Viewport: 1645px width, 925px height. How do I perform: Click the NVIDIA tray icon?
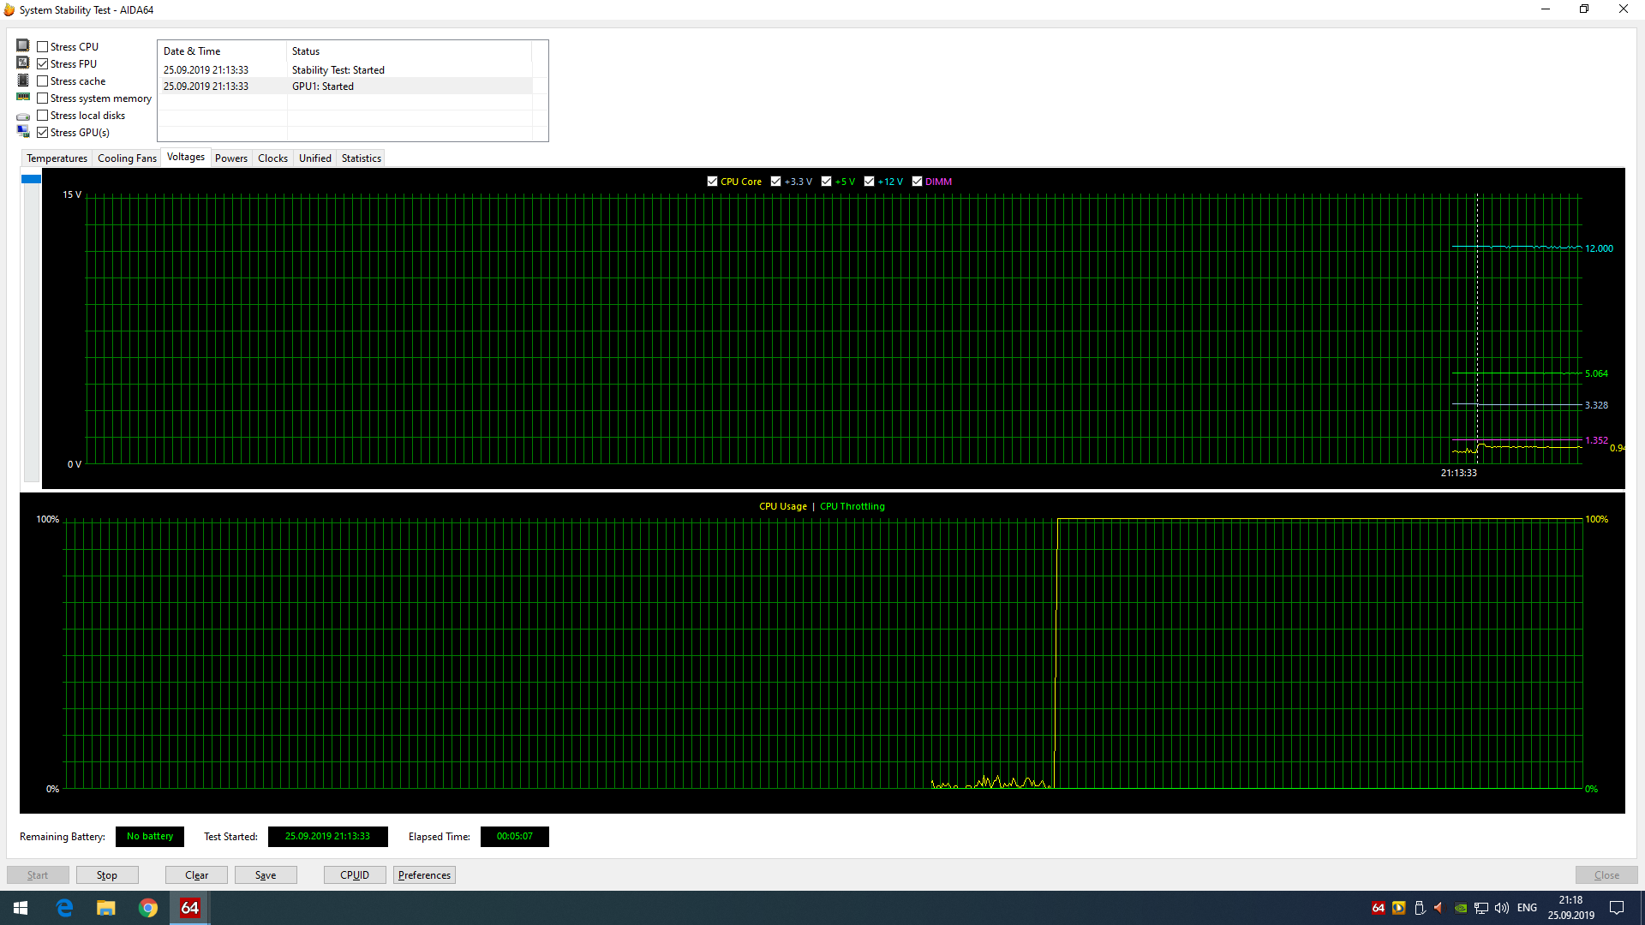click(1461, 908)
